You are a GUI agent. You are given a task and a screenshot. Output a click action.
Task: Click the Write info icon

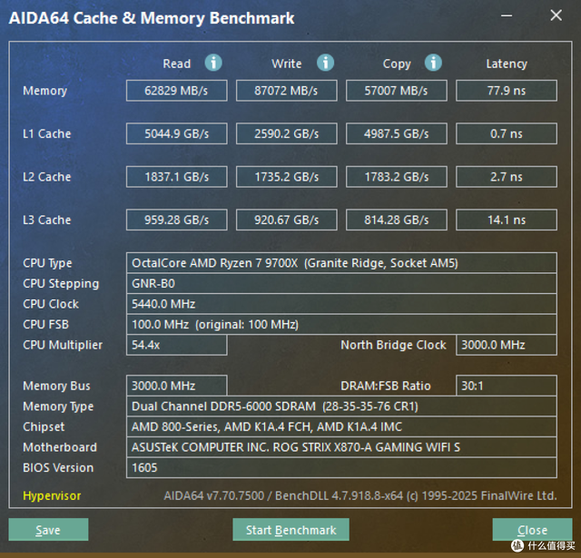point(325,63)
